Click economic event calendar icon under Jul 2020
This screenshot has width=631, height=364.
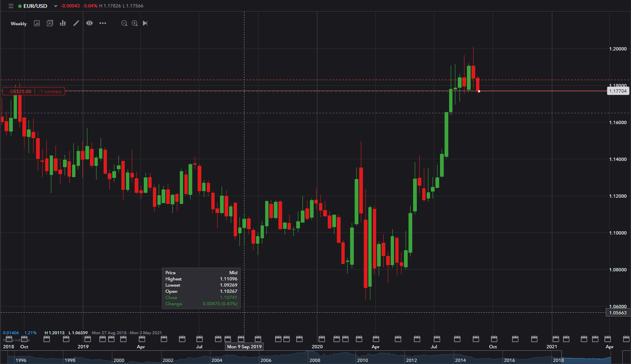pos(436,339)
